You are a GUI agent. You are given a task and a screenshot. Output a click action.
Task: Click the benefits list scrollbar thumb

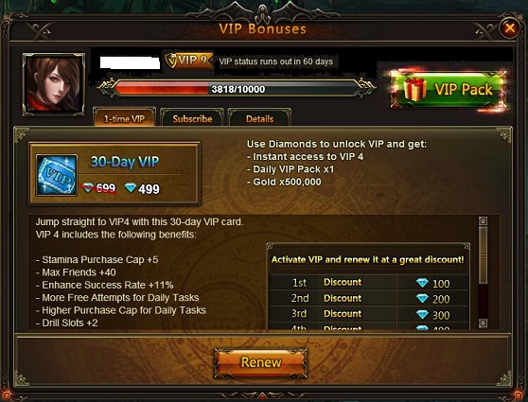pos(483,254)
